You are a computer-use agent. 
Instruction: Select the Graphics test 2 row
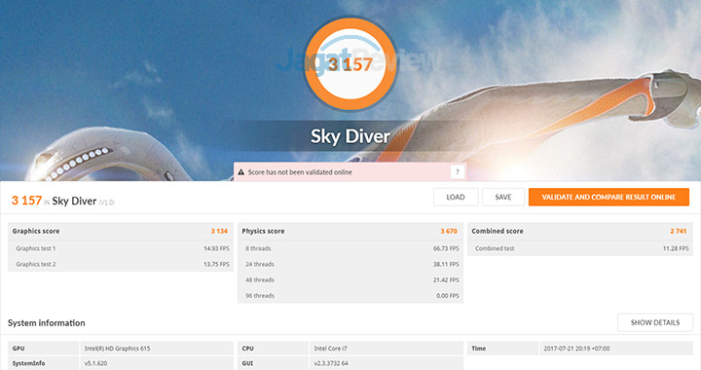tap(121, 264)
